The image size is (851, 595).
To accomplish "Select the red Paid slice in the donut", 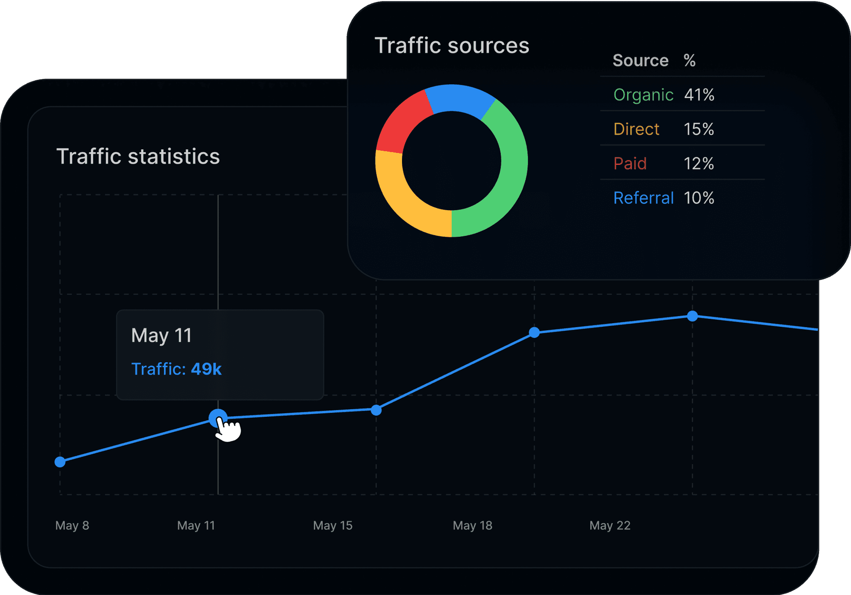I will pos(401,122).
